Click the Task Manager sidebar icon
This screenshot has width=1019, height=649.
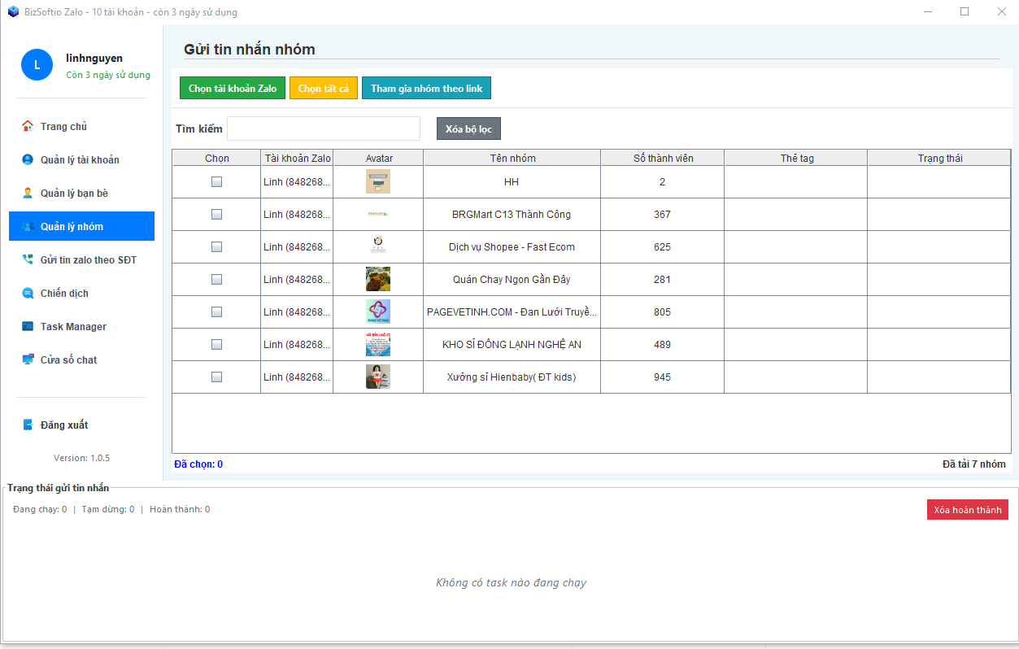coord(28,326)
